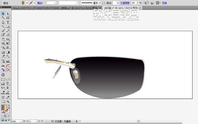Select the Eraser tool

[8, 34]
